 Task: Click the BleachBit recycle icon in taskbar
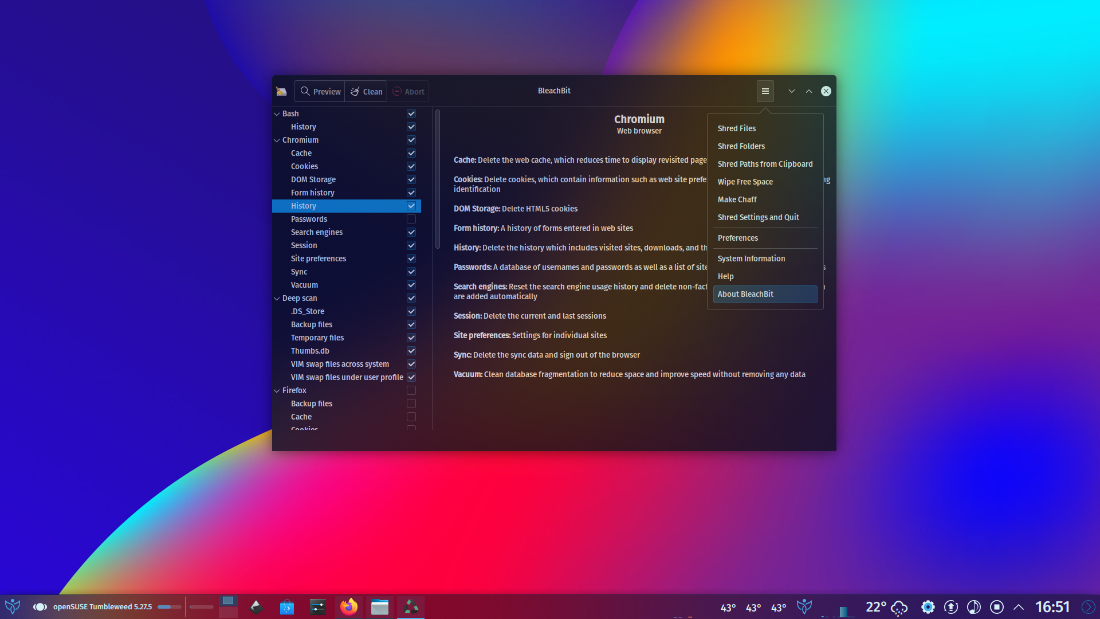click(411, 606)
